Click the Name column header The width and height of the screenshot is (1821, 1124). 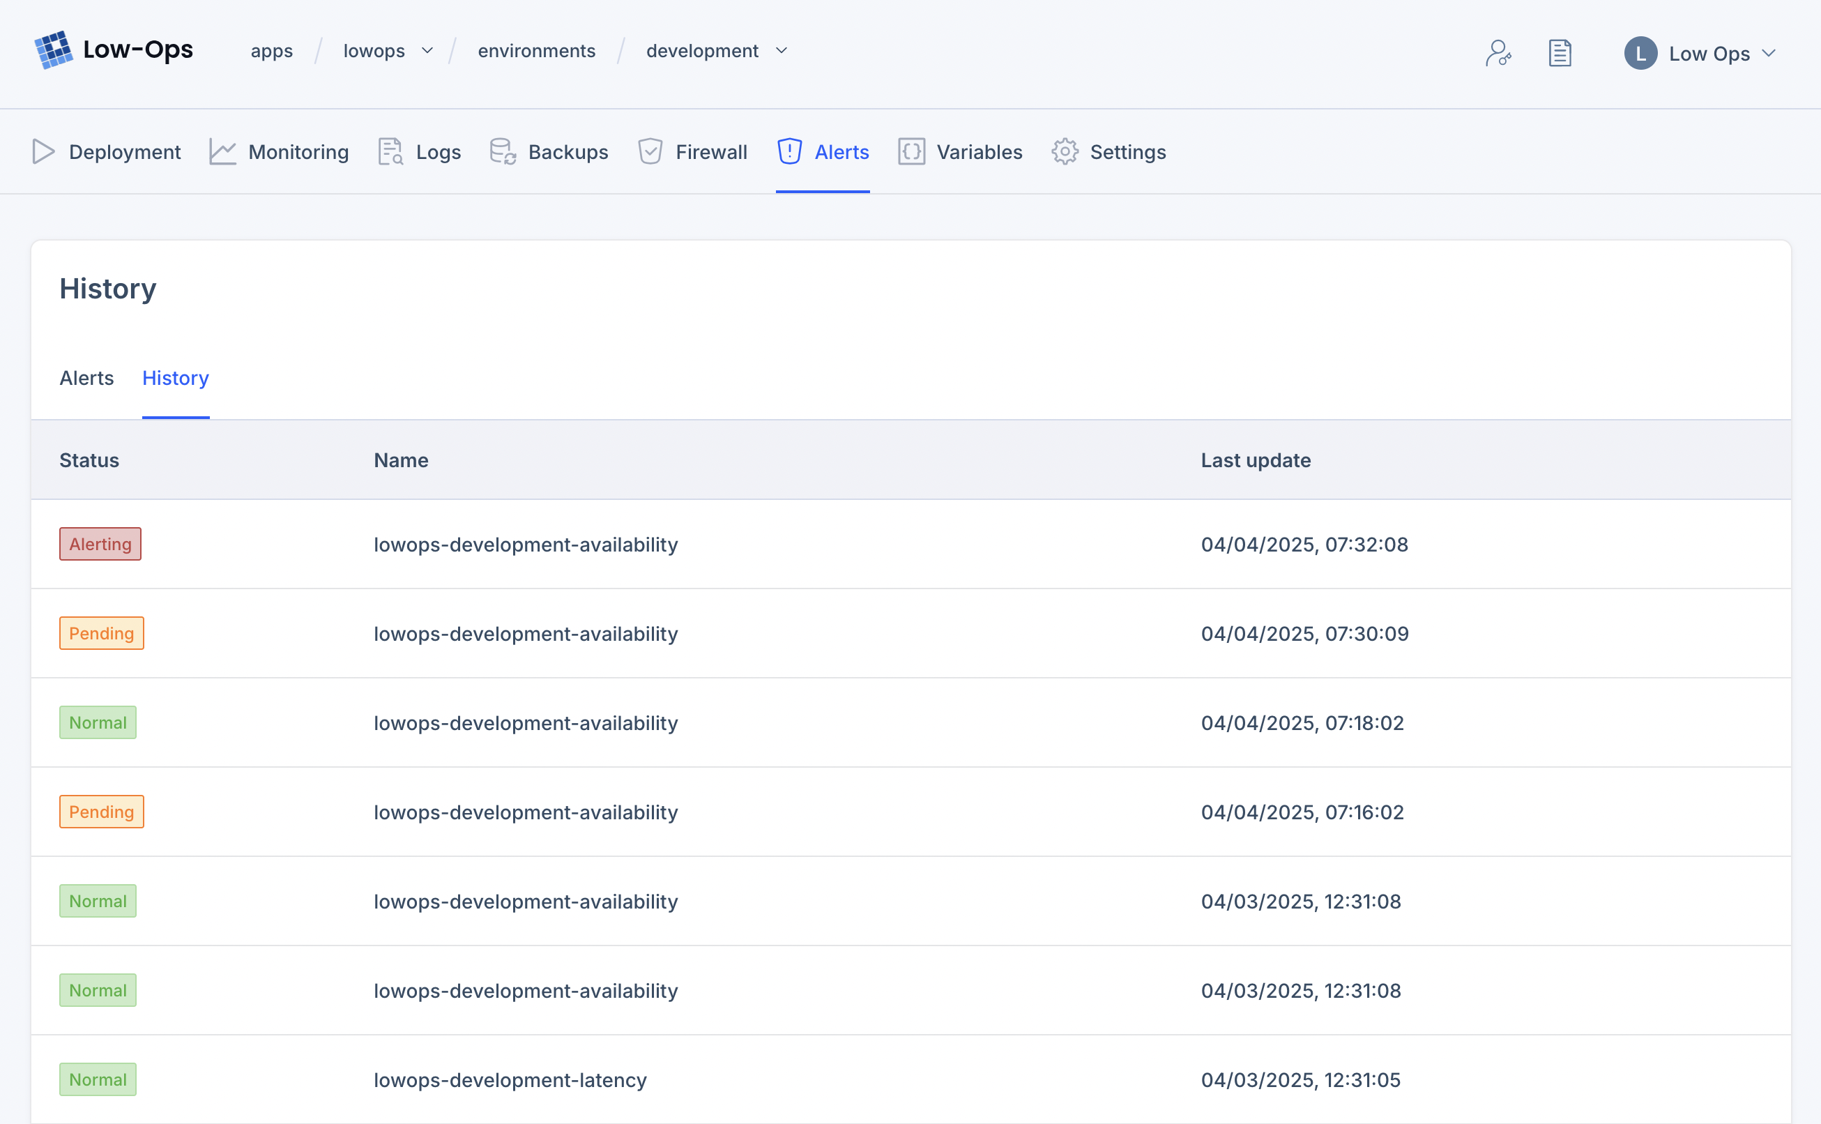click(x=401, y=460)
